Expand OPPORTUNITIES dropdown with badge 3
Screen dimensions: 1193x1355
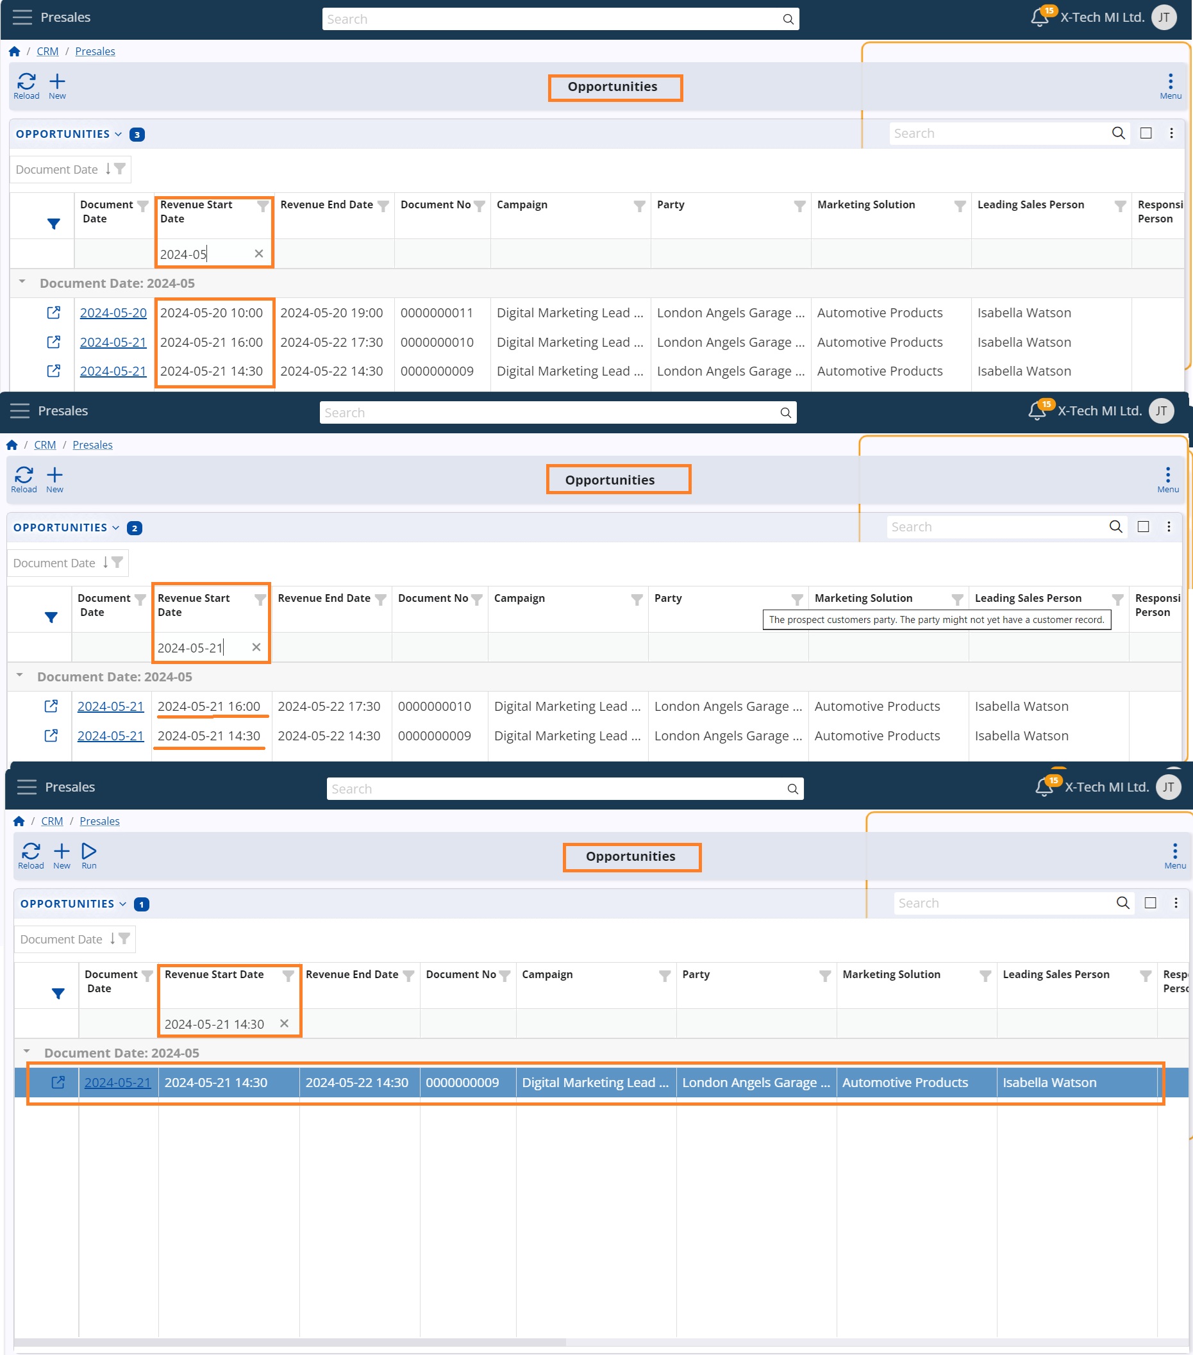point(69,134)
